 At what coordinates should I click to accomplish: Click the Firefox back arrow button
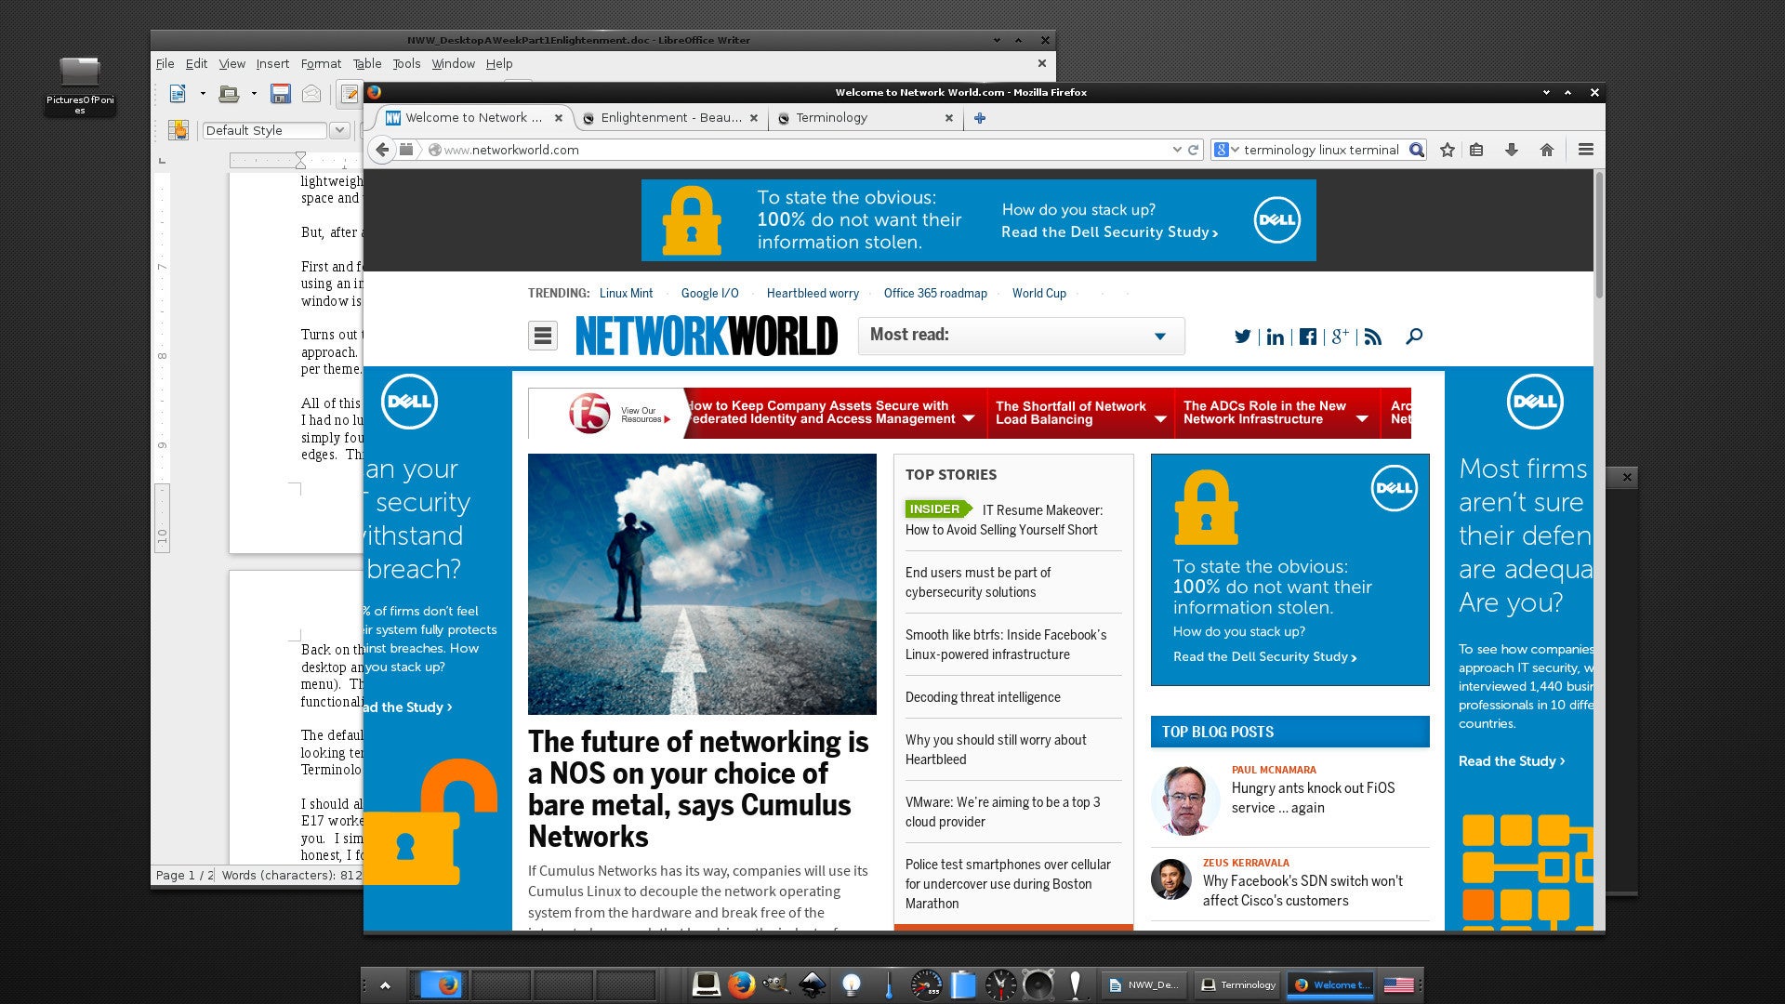point(382,150)
